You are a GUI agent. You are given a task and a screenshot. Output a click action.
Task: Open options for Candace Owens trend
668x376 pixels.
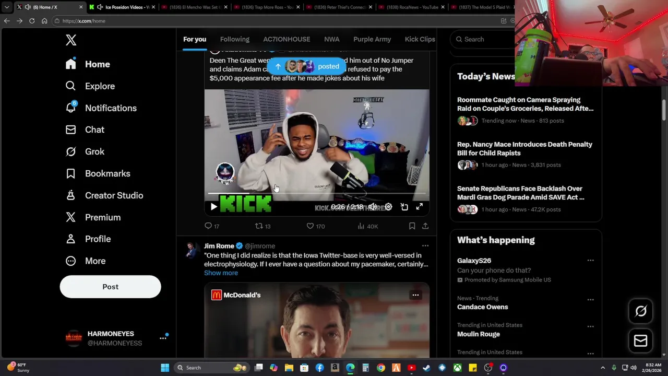590,300
